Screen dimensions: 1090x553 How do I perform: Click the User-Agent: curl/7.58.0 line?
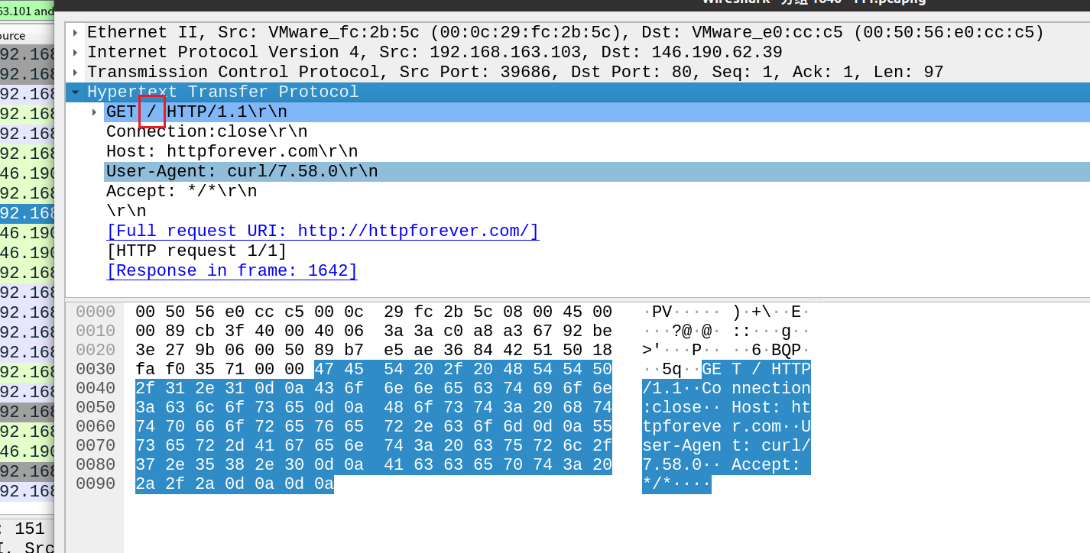click(242, 172)
